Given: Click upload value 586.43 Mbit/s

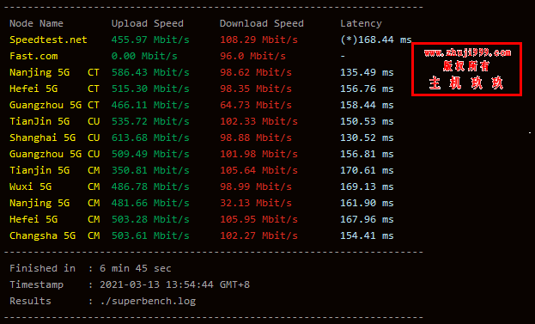Looking at the screenshot, I should click(150, 72).
